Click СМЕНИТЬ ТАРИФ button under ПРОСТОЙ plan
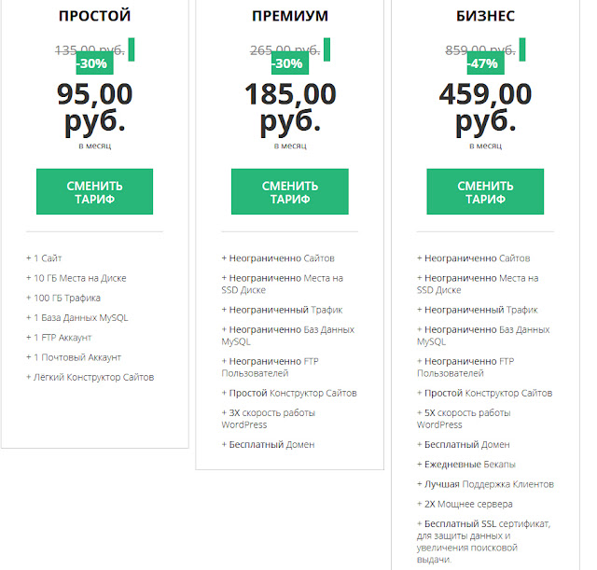The height and width of the screenshot is (570, 597). 94,191
